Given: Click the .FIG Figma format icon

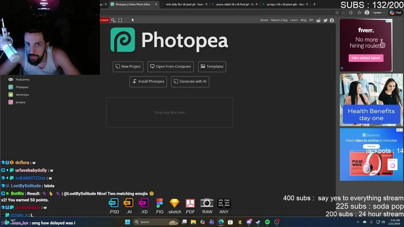Looking at the screenshot, I should (160, 206).
